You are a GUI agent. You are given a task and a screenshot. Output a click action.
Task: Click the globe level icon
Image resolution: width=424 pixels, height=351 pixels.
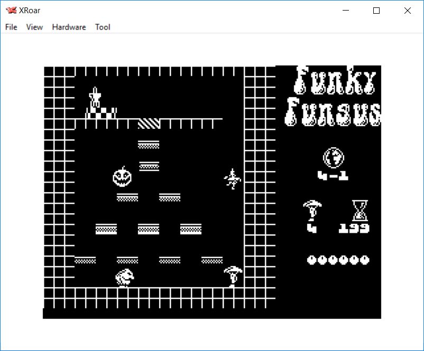(334, 157)
